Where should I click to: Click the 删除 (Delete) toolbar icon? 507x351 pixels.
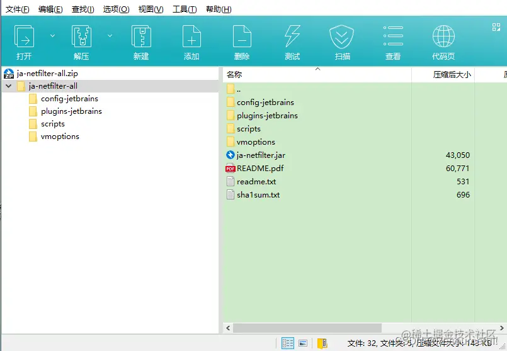242,36
